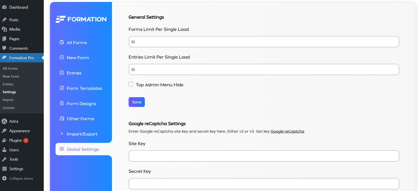420x191 pixels.
Task: Open the Google reCaptcha link
Action: coord(287,131)
